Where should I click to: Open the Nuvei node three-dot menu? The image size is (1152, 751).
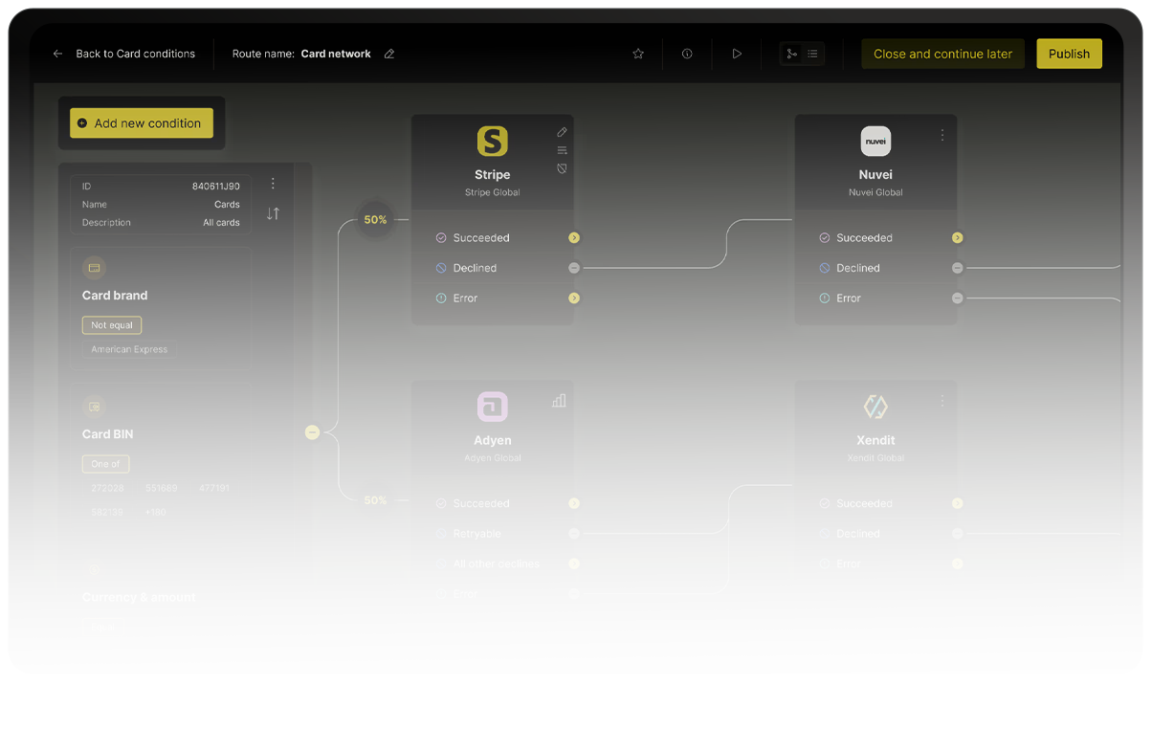[942, 135]
